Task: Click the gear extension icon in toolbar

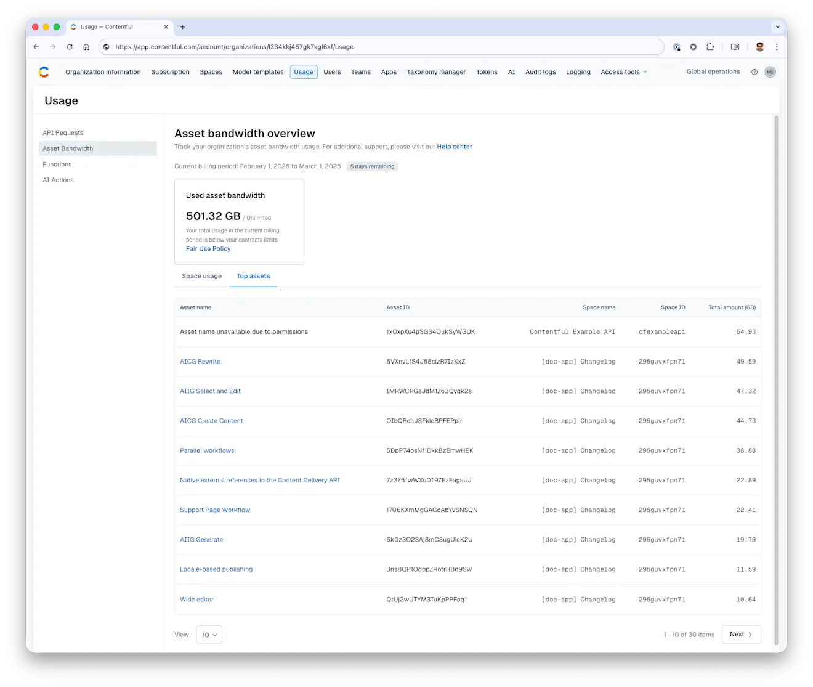Action: [694, 47]
